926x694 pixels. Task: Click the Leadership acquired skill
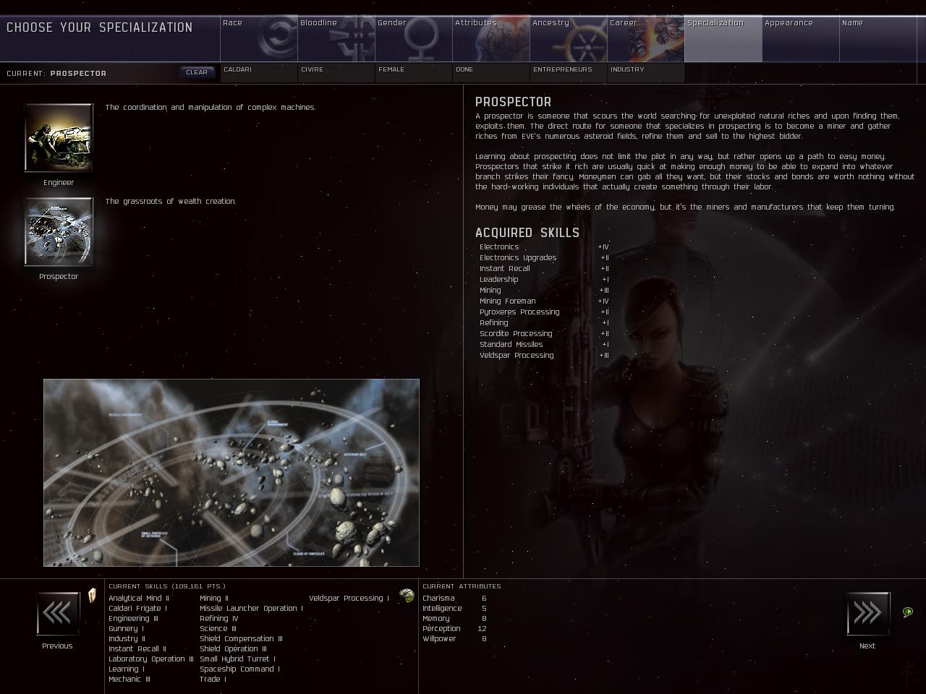tap(544, 280)
